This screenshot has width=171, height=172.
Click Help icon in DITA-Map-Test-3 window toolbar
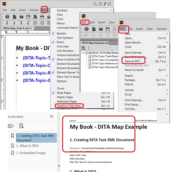point(7,17)
